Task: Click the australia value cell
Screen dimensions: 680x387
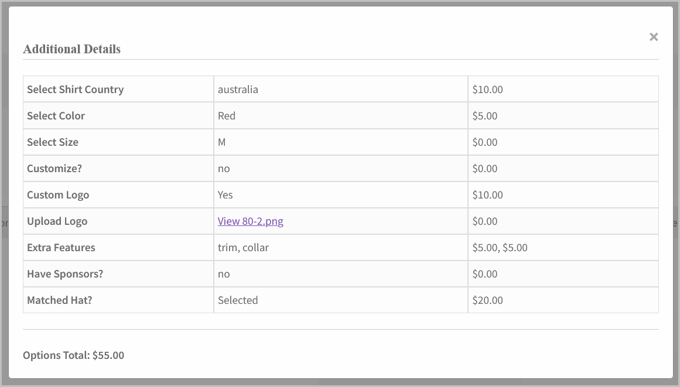Action: point(238,89)
